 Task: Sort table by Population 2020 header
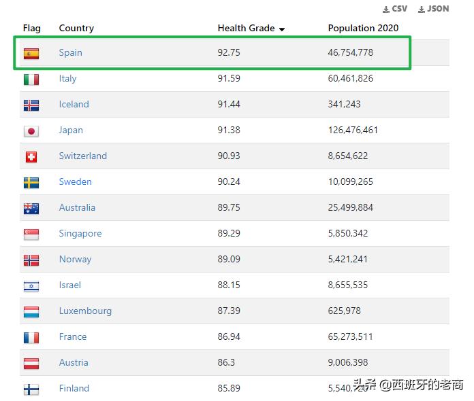pos(363,28)
